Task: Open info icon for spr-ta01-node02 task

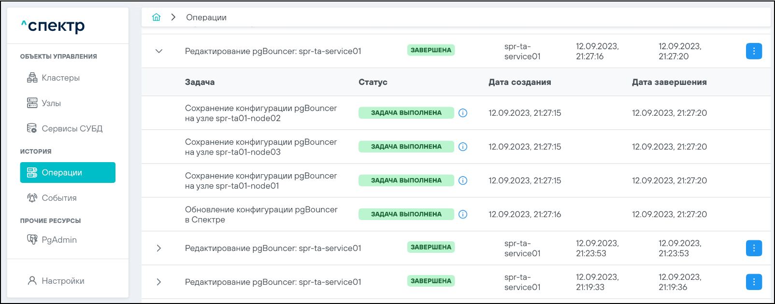Action: [x=462, y=113]
